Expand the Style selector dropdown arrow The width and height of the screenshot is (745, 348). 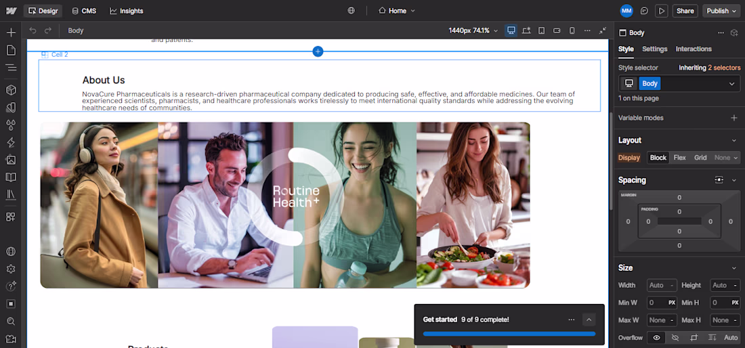731,83
